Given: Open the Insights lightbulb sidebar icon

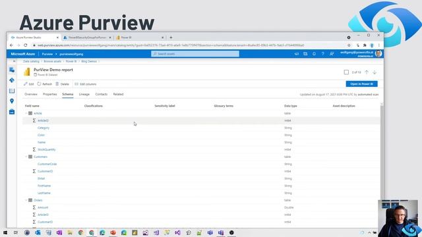Looking at the screenshot, I should (x=12, y=101).
